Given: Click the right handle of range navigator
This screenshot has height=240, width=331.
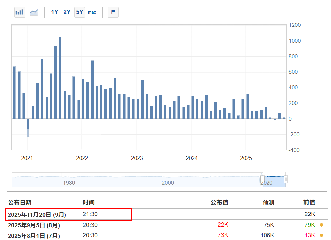Looking at the screenshot, I should click(286, 179).
